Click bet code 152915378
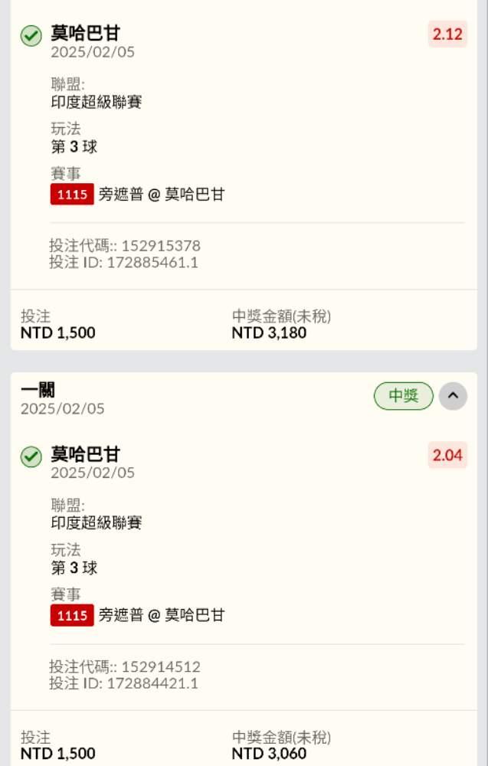The height and width of the screenshot is (766, 488). 160,246
